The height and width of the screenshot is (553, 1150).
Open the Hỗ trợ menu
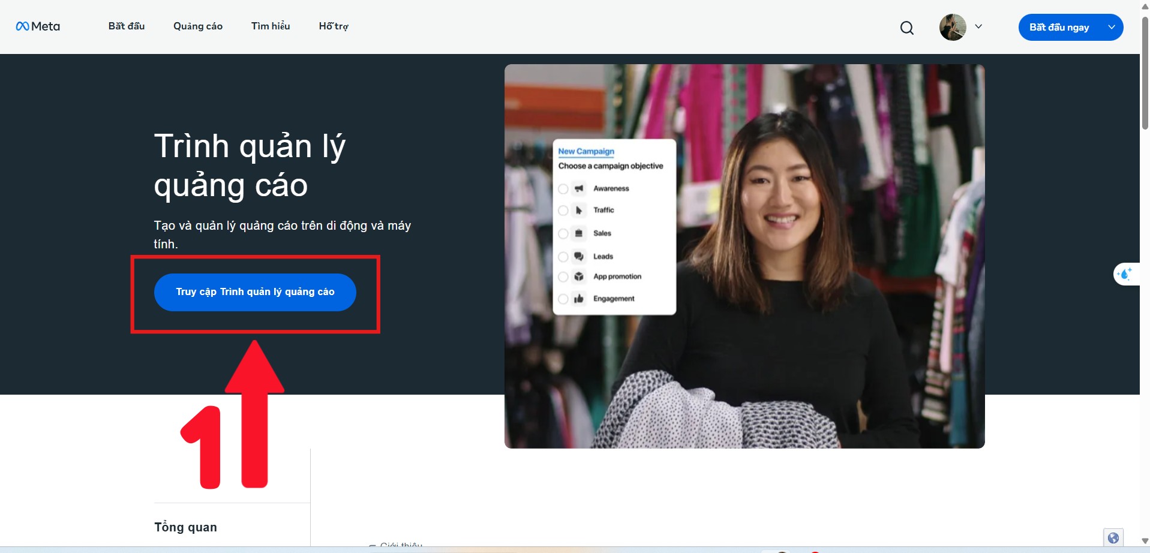coord(334,26)
